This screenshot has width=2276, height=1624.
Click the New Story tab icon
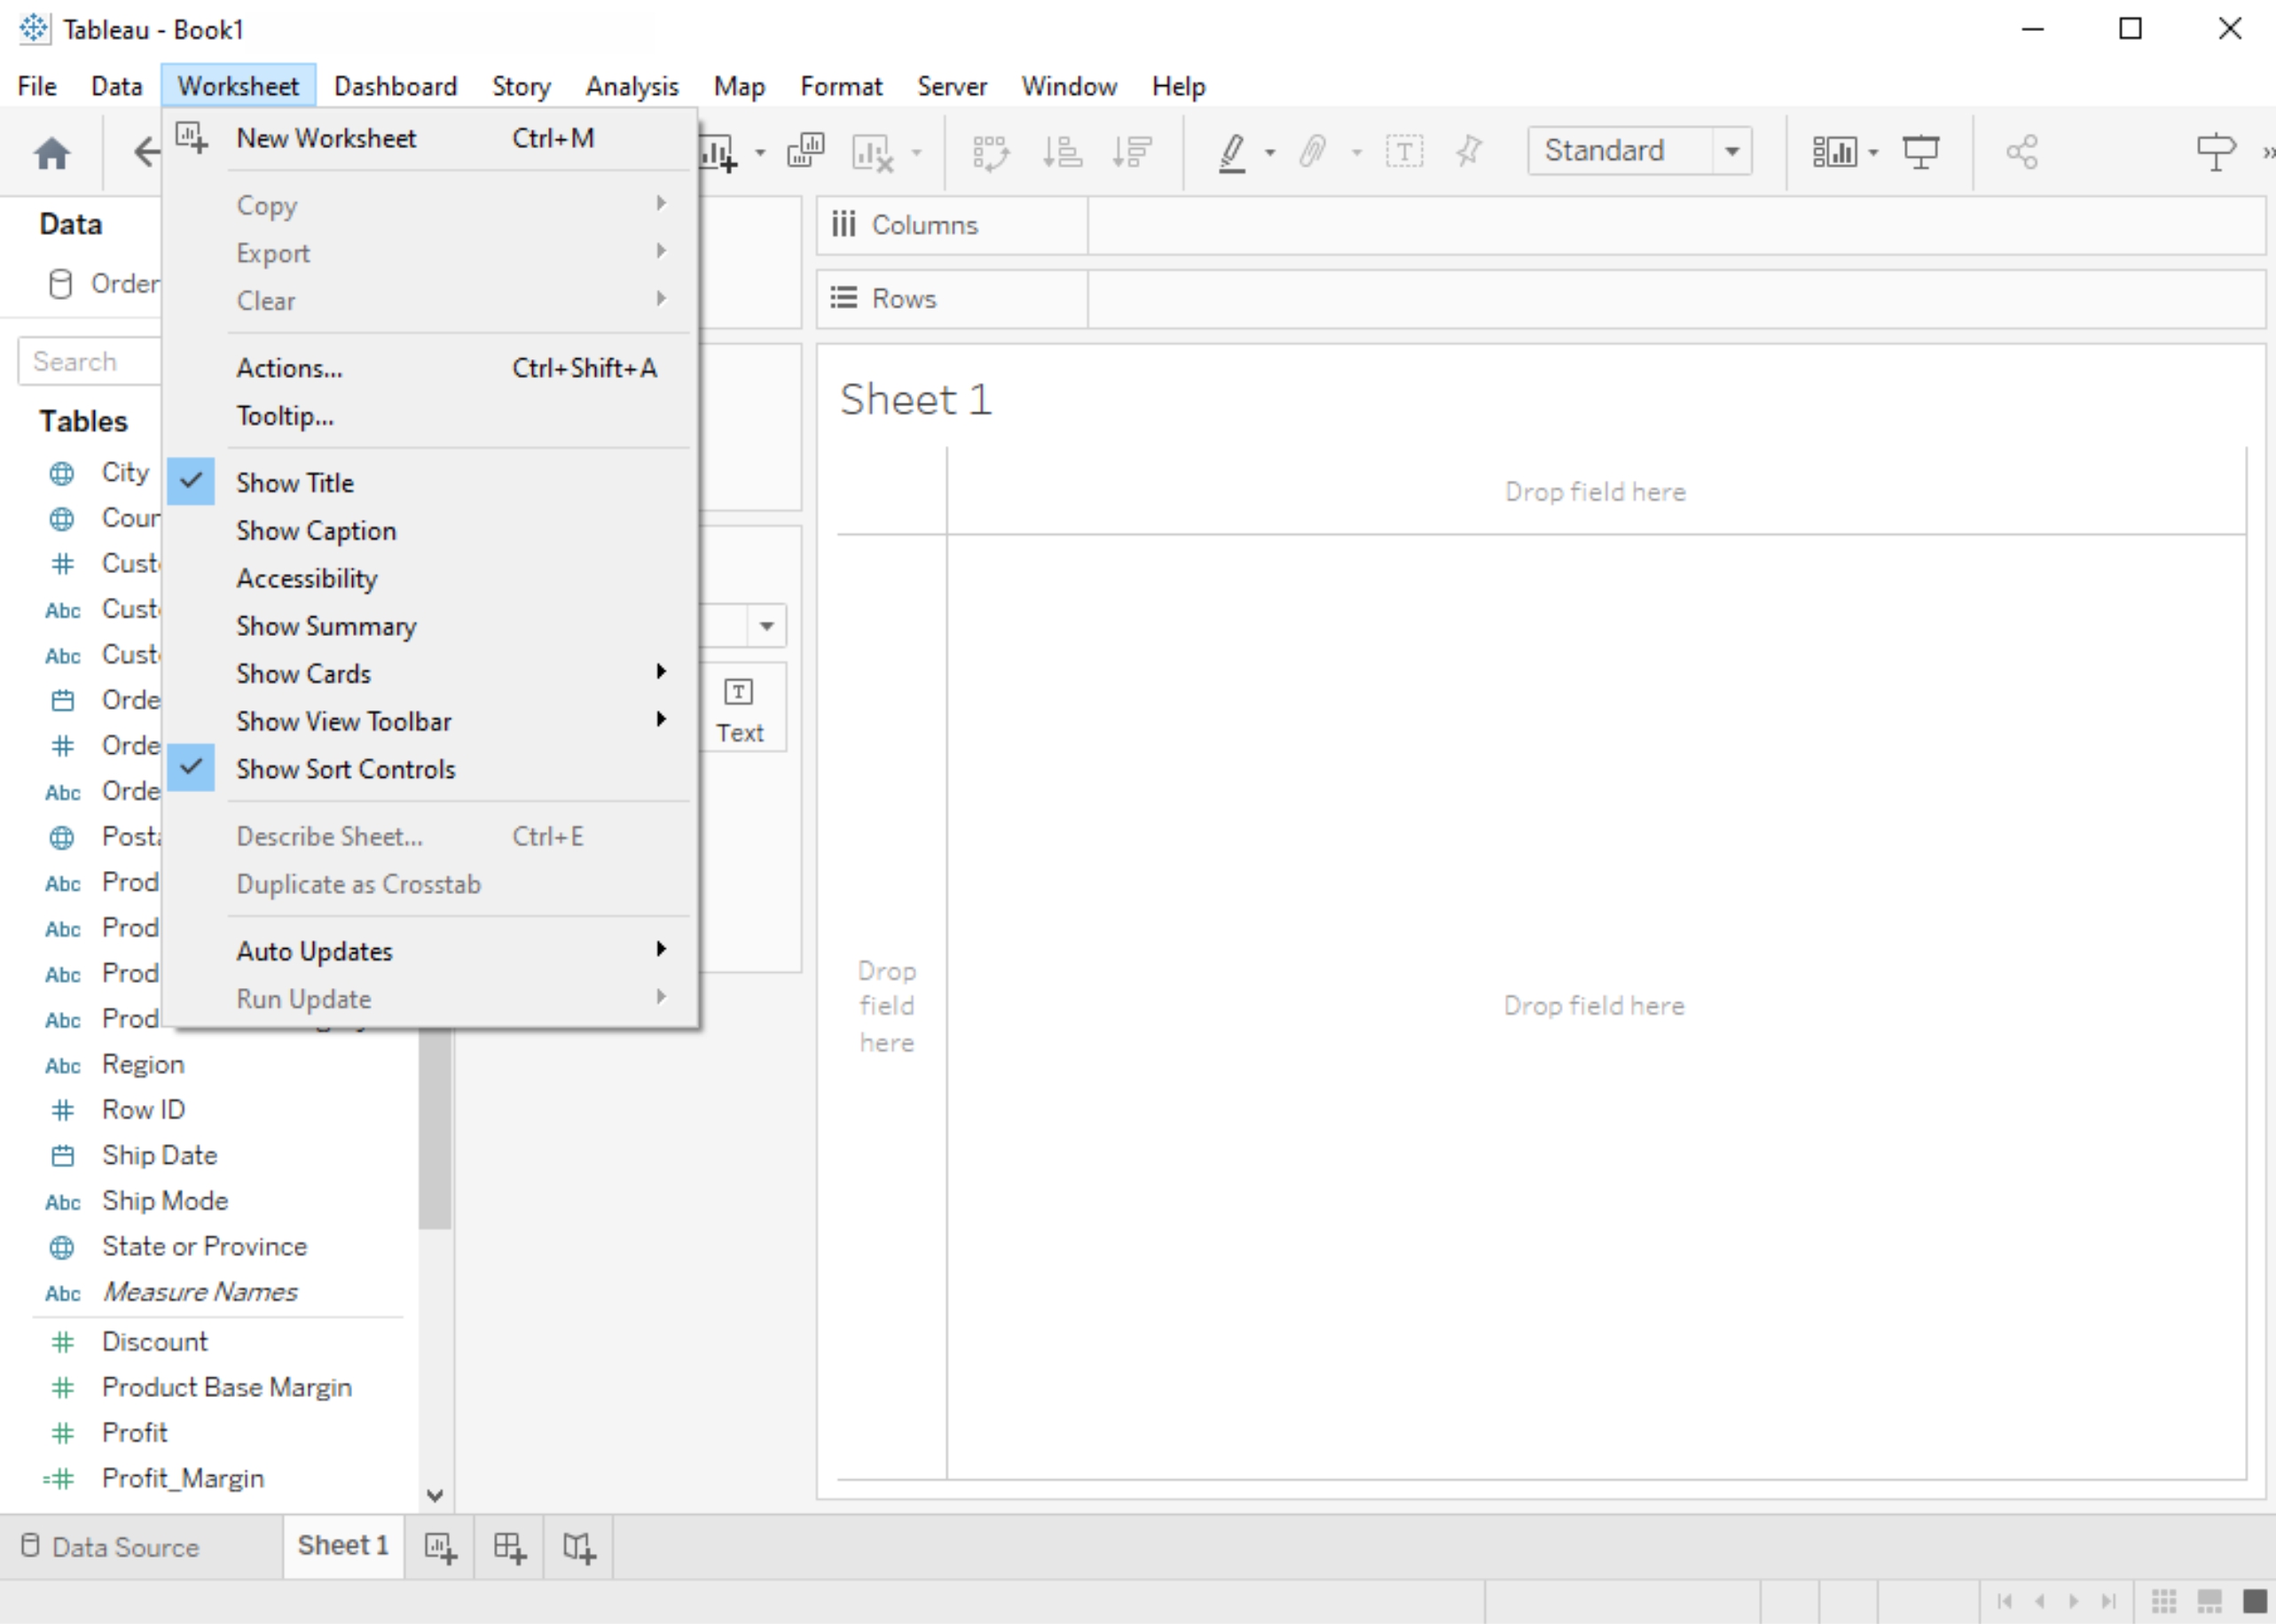(578, 1548)
